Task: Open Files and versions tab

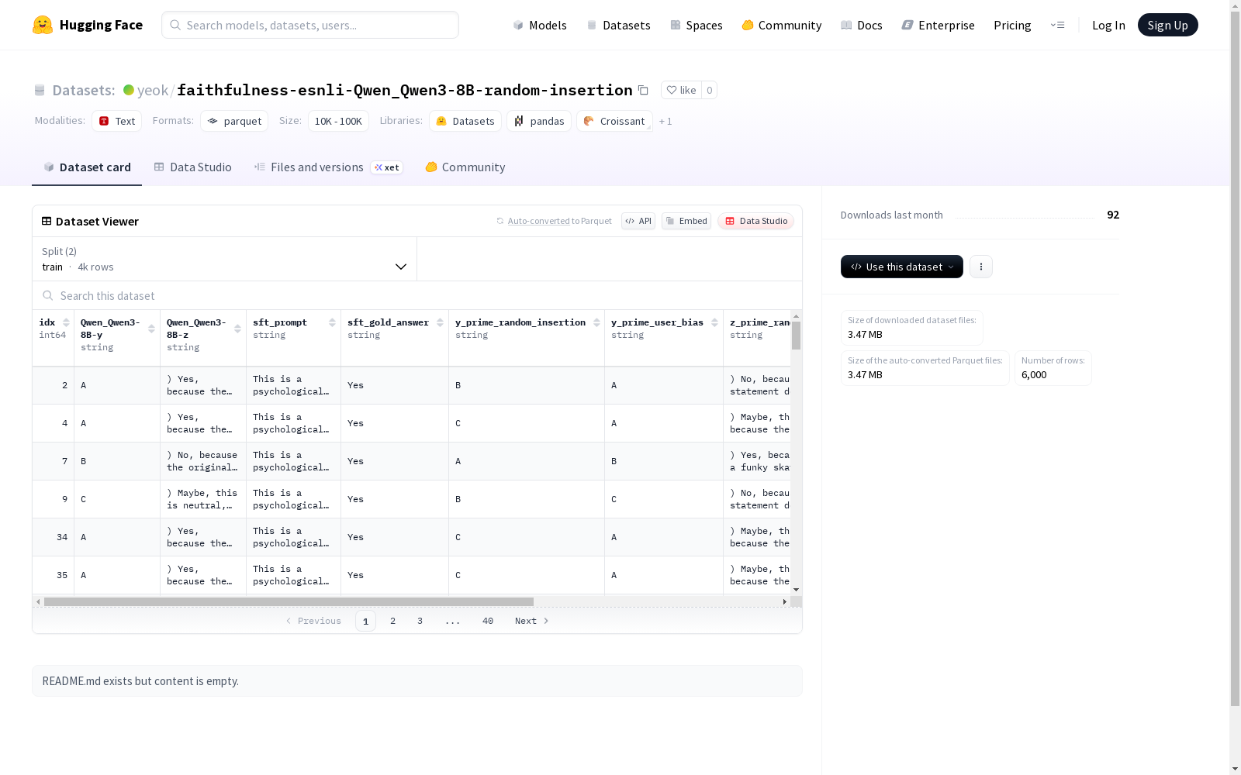Action: [x=328, y=167]
